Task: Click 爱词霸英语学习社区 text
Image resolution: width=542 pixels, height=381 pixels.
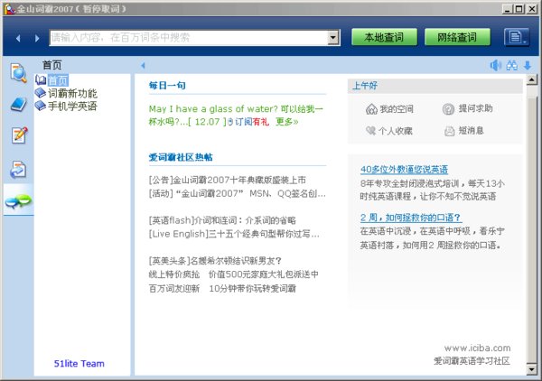Action: [472, 361]
